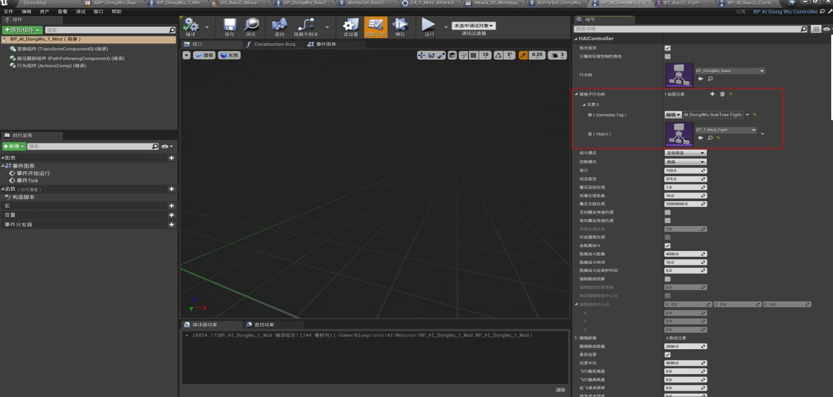Viewport: 833px width, 397px height.
Task: Start Simulation (模拟) from the toolbar
Action: point(400,26)
